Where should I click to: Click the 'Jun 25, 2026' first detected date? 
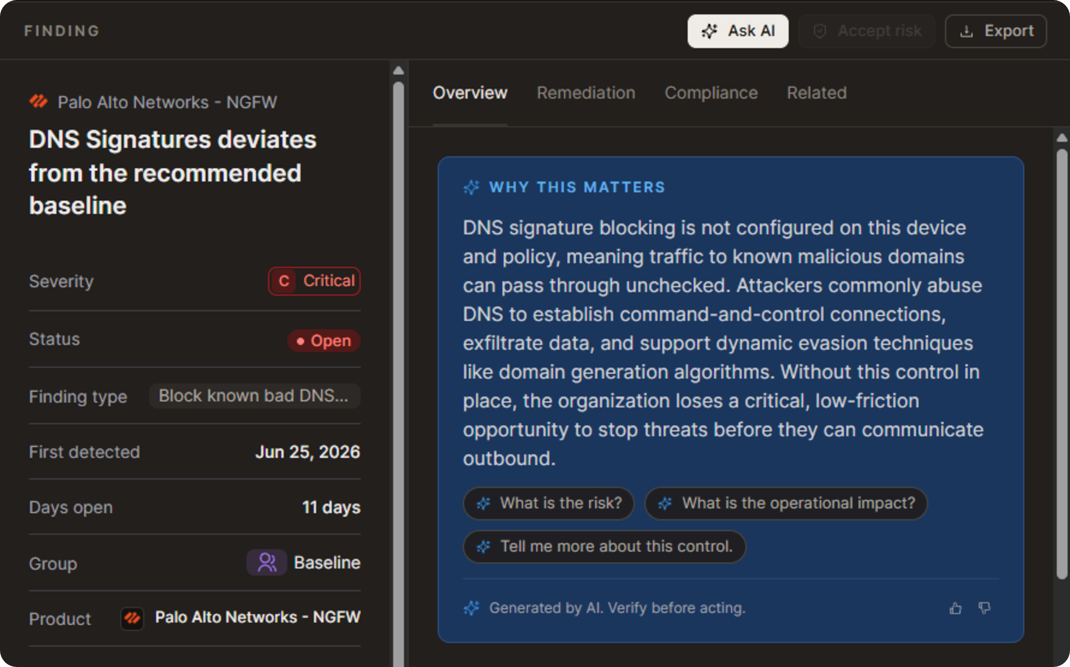[308, 452]
